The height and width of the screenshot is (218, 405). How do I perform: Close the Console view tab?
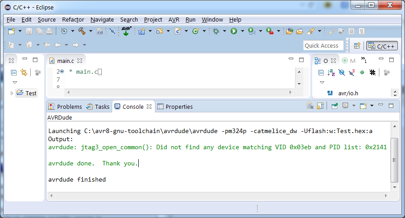[x=149, y=107]
